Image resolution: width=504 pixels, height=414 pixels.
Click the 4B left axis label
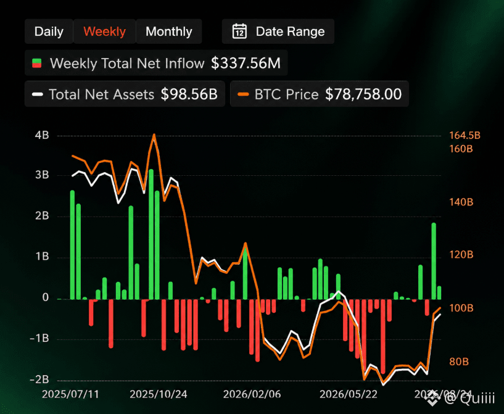pyautogui.click(x=42, y=135)
